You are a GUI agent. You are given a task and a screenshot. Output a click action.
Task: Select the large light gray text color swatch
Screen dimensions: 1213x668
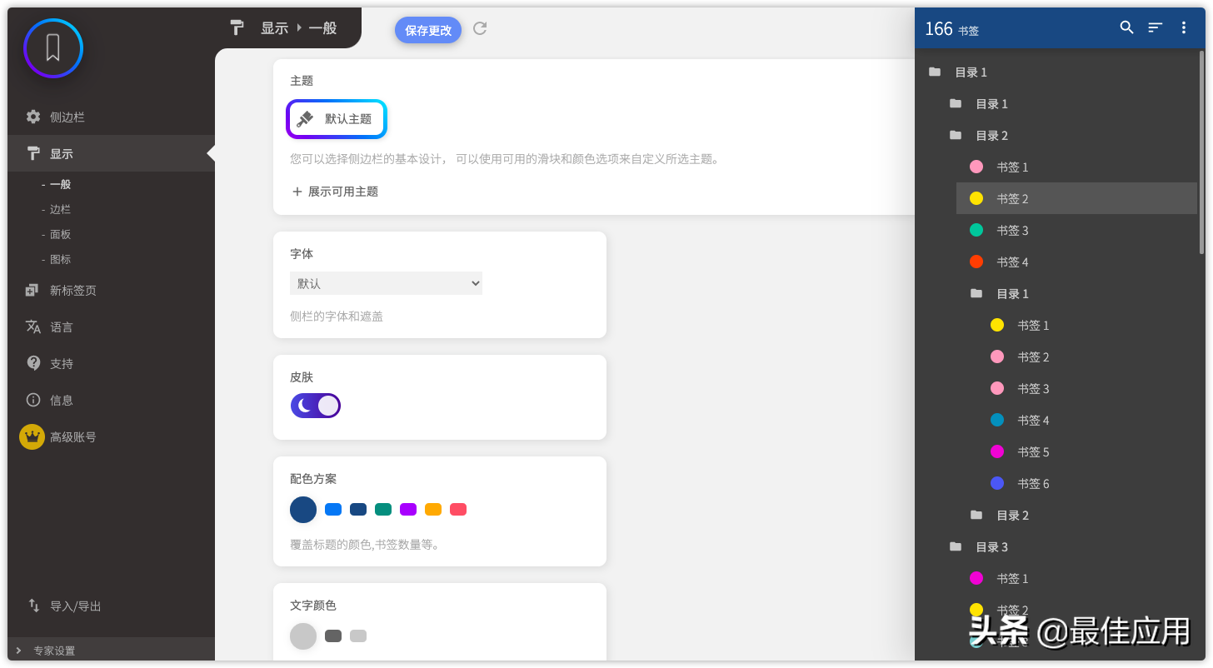tap(303, 636)
